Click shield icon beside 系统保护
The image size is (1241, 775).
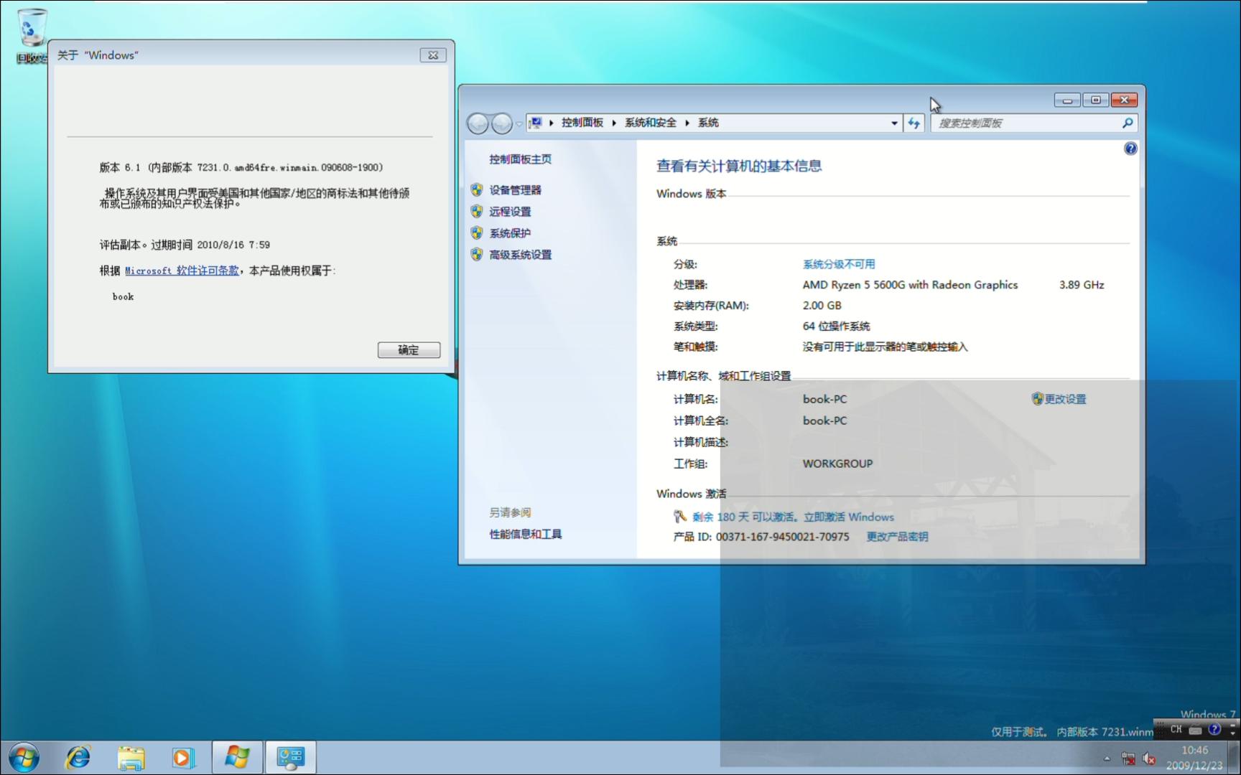click(477, 232)
